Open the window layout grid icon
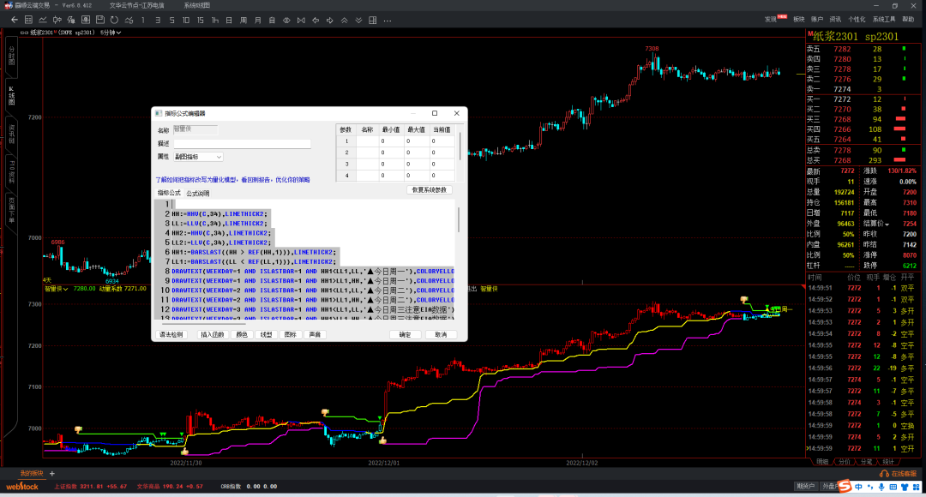Image resolution: width=926 pixels, height=497 pixels. coord(373,20)
